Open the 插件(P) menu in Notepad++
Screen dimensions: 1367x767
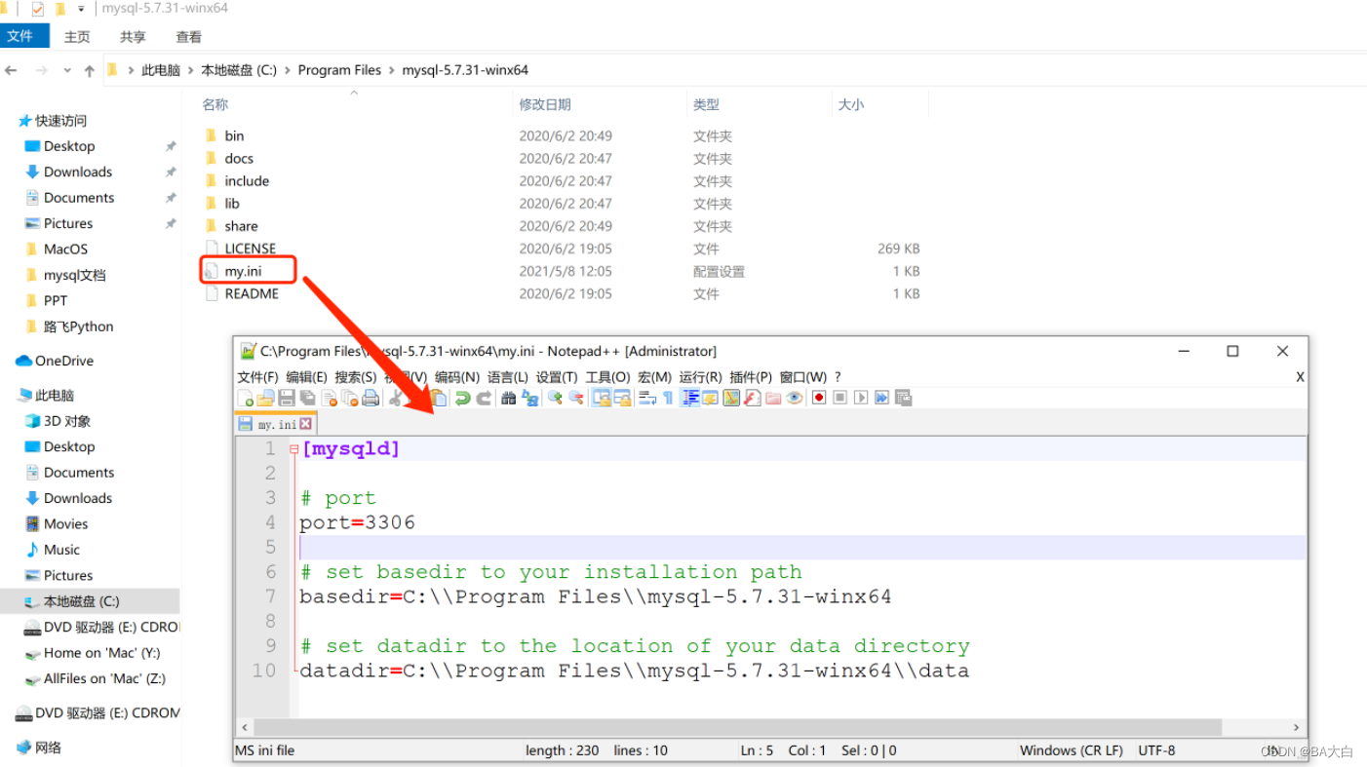(x=751, y=377)
